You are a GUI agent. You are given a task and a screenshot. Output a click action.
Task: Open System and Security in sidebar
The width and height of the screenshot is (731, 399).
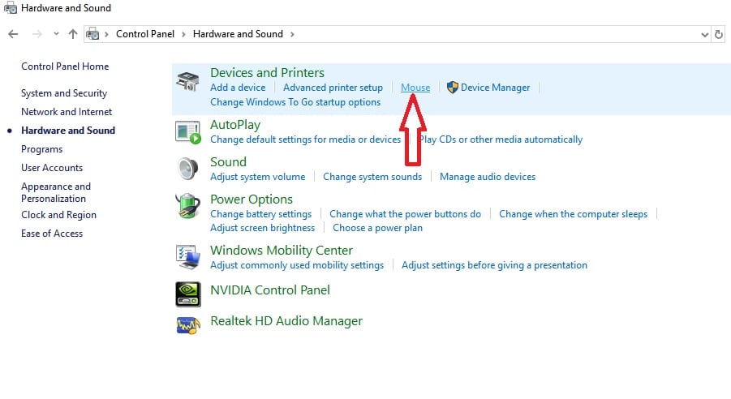pos(64,93)
